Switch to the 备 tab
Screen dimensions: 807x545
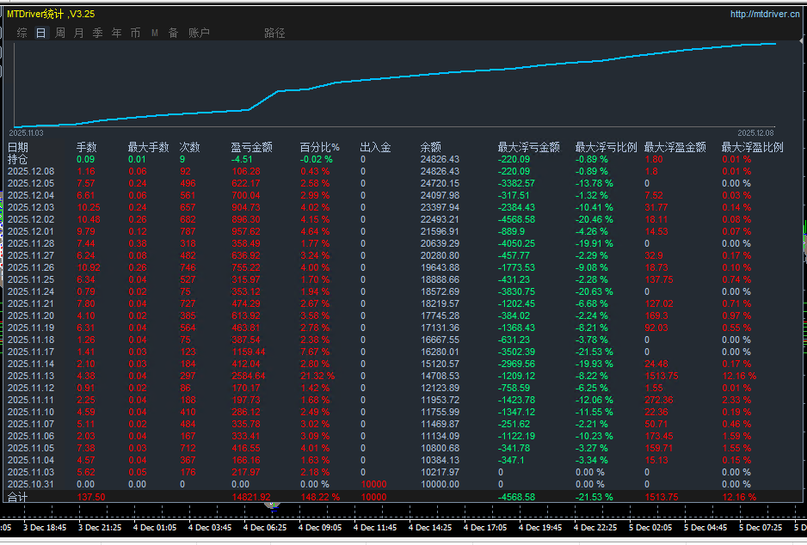pyautogui.click(x=174, y=33)
